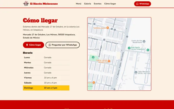Go to the Galería navigation item
This screenshot has width=174, height=109.
[88, 4]
